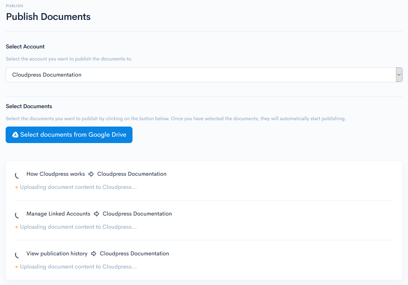Click the 'How Cloudpress works' document title
408x285 pixels.
click(56, 174)
